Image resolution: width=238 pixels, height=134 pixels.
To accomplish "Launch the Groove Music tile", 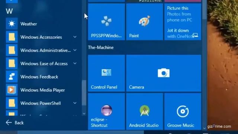I will click(183, 112).
